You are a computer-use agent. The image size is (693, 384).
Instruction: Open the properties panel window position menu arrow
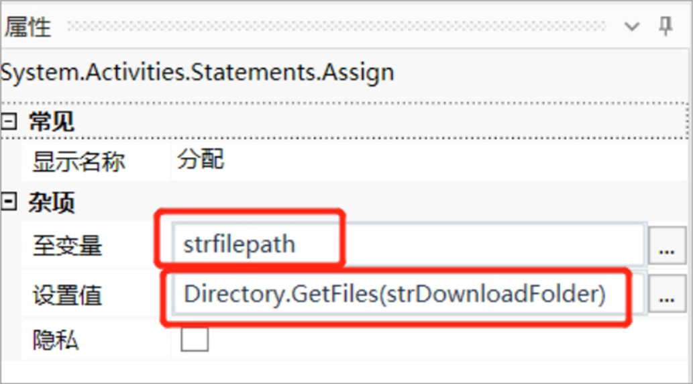pos(631,27)
